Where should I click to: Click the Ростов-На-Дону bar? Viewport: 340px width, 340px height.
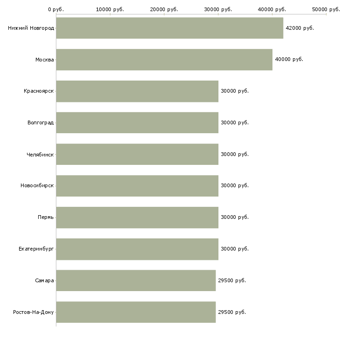(136, 312)
